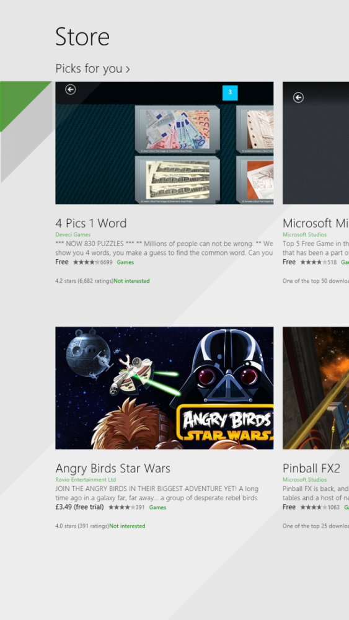Click the Games category link under Angry Birds Star Wars
Image resolution: width=349 pixels, height=620 pixels.
point(157,507)
